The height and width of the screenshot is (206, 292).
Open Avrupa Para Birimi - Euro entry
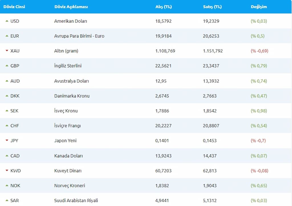tap(79, 36)
